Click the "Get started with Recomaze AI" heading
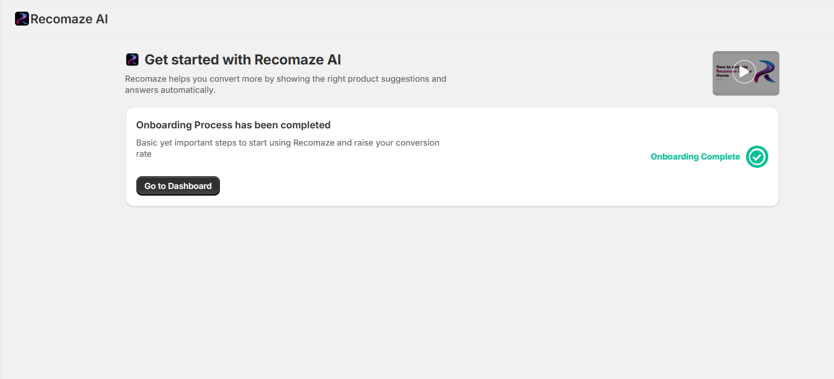This screenshot has height=379, width=834. [x=243, y=59]
